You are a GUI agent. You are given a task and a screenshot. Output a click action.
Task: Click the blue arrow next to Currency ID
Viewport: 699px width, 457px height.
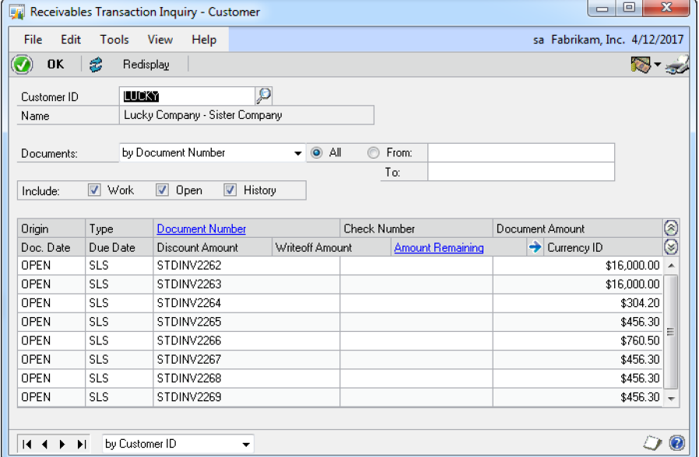pos(535,248)
